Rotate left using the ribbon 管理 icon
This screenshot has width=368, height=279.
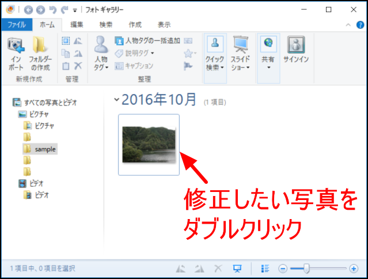[78, 41]
